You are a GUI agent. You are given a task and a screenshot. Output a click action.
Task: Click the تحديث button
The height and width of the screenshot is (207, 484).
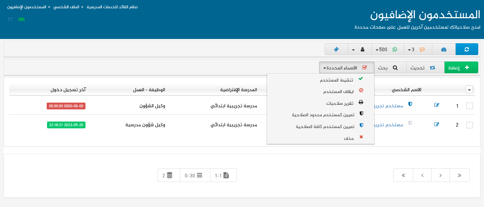(425, 67)
